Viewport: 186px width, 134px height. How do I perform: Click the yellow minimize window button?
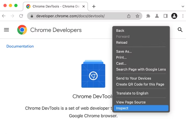[10, 5]
